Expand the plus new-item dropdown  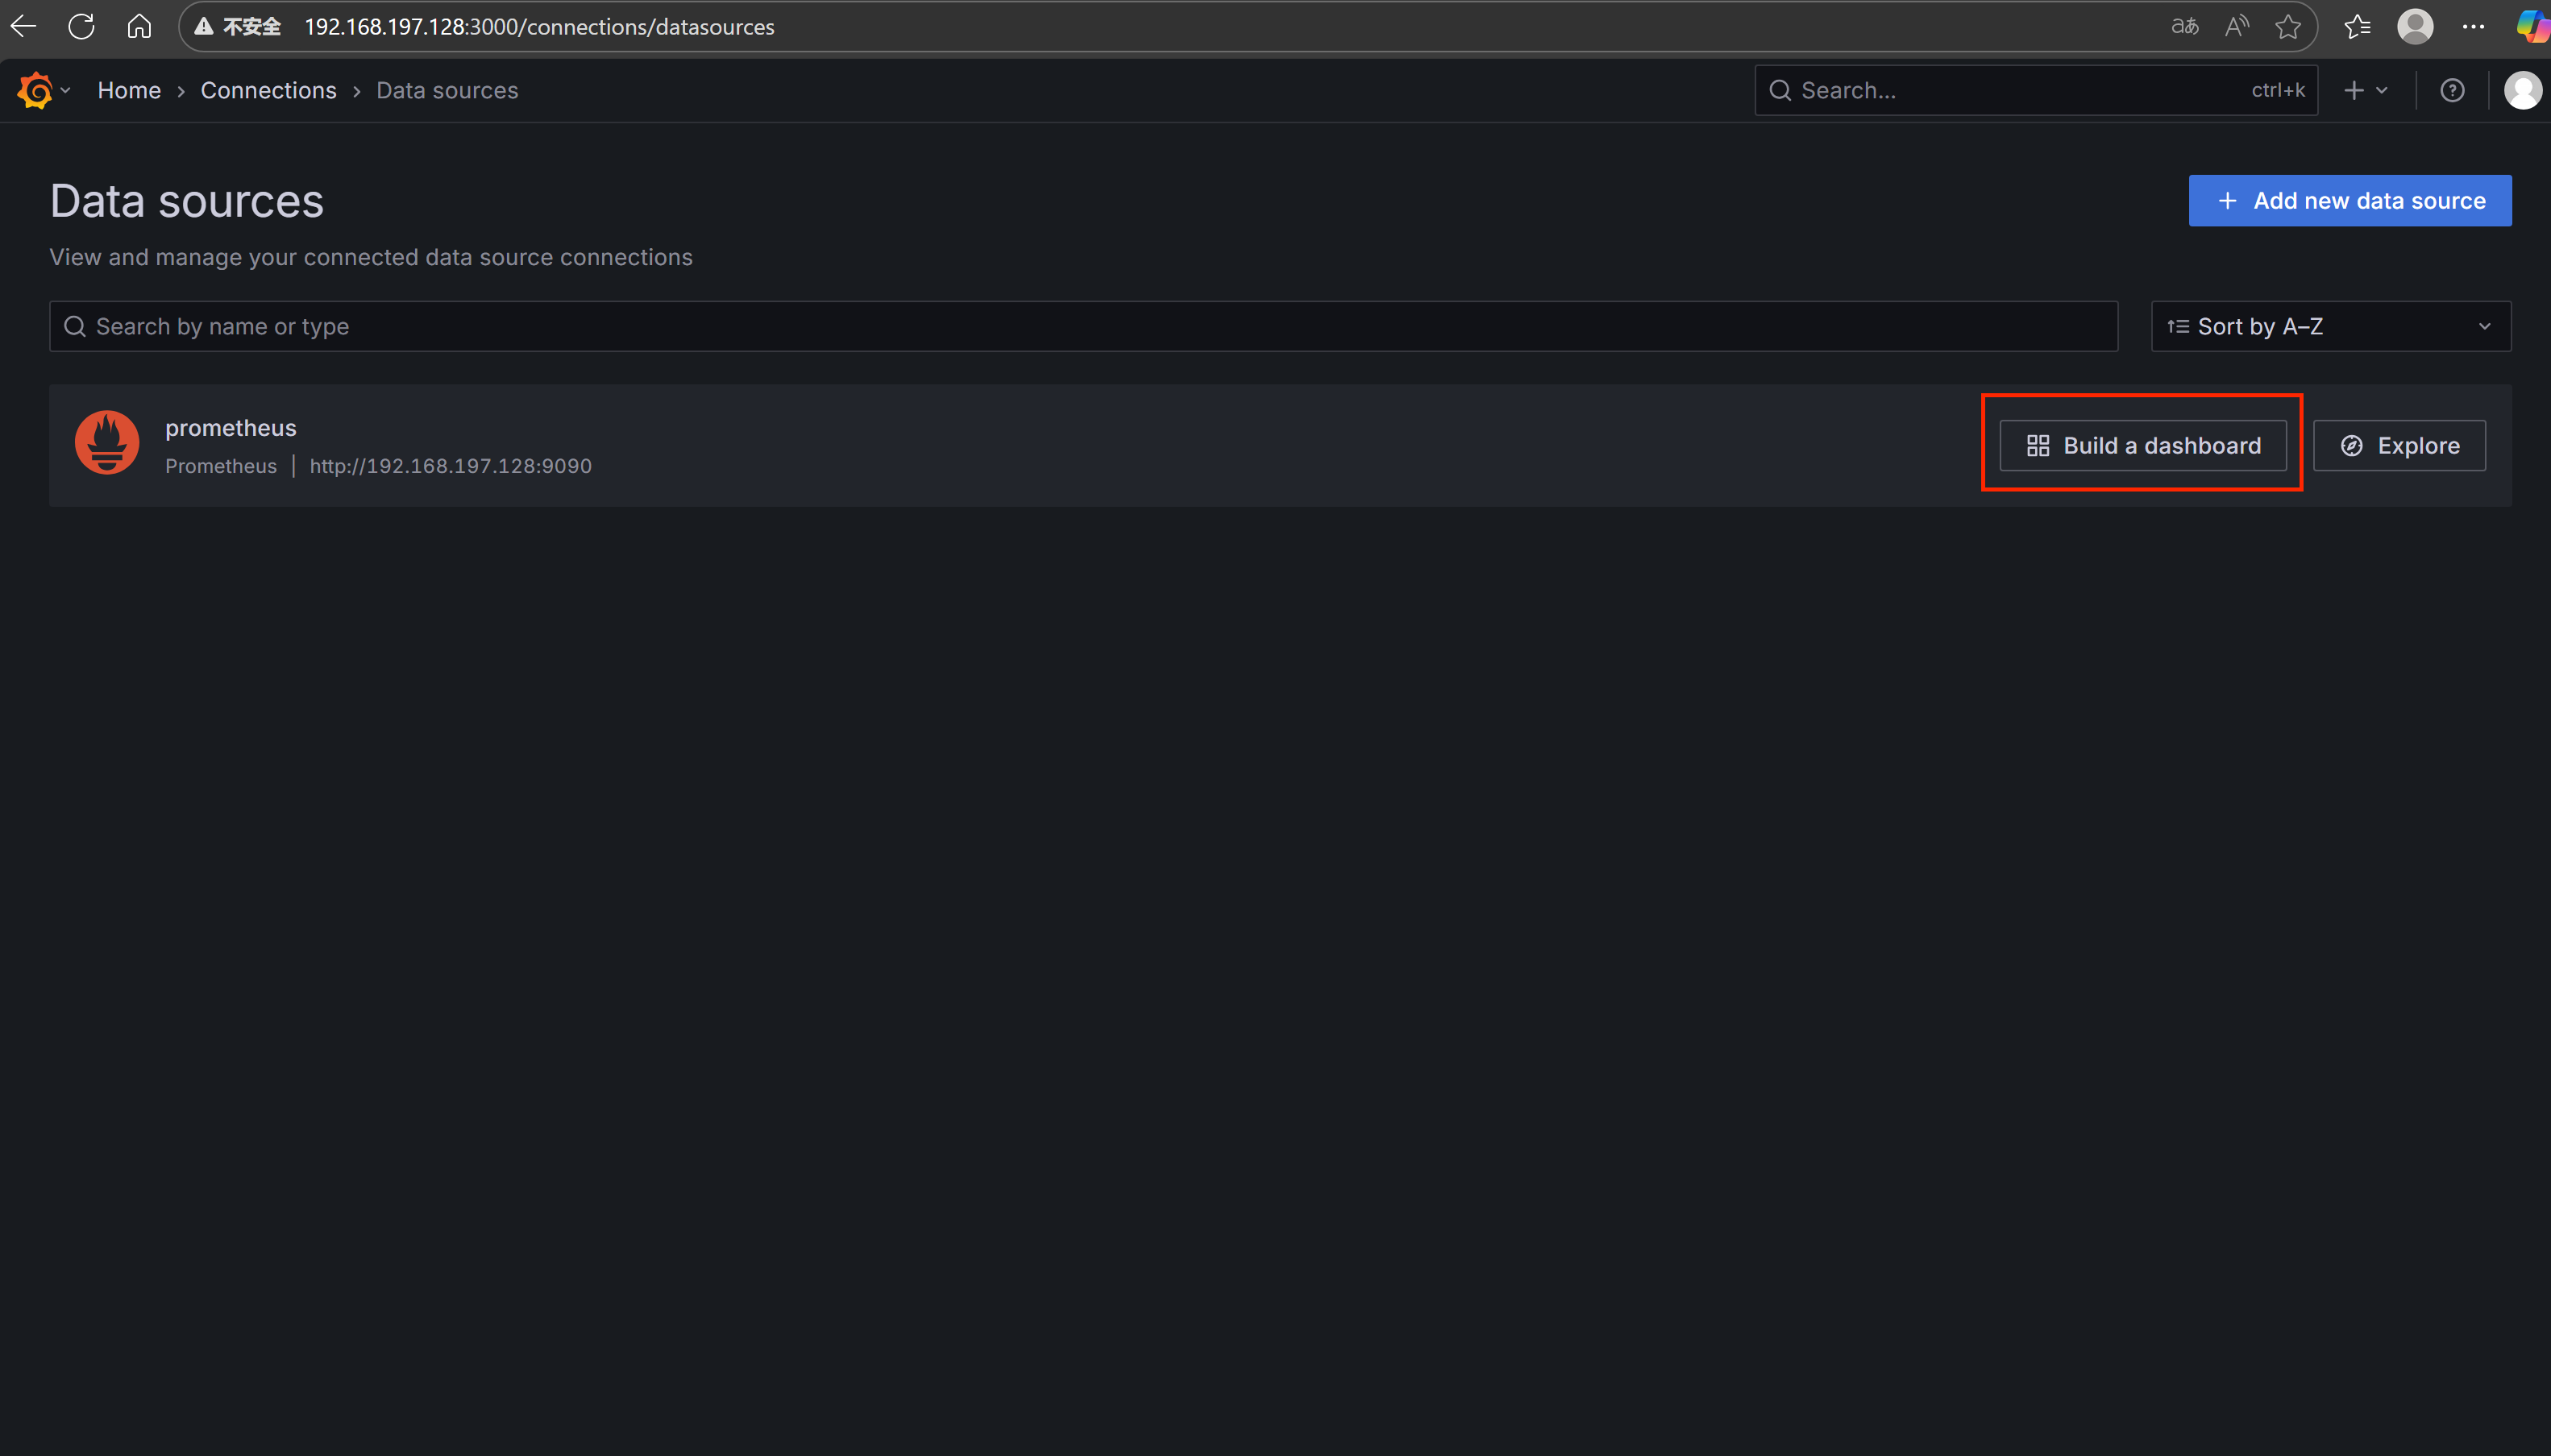[x=2365, y=90]
